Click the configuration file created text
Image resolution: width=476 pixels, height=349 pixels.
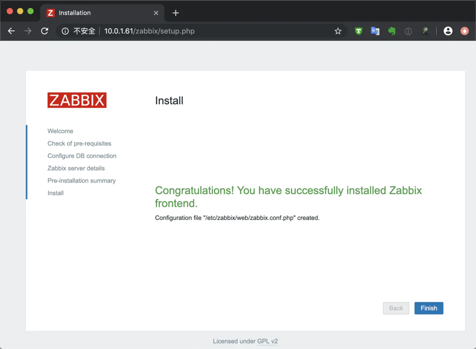pos(237,218)
